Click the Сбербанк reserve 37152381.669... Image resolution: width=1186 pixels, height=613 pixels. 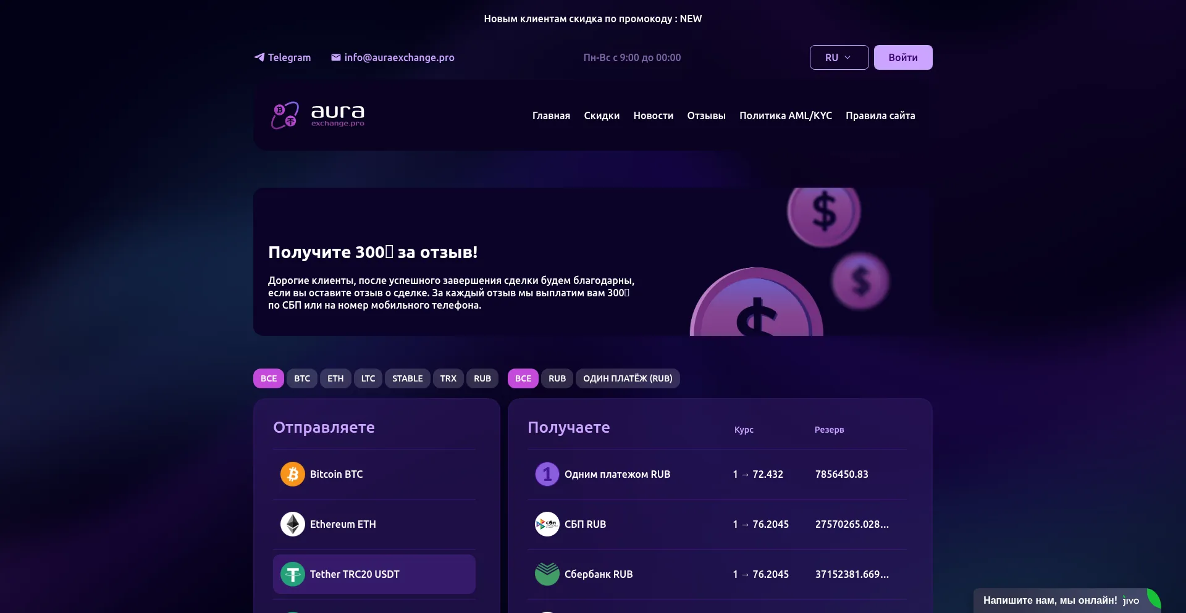[x=852, y=574]
